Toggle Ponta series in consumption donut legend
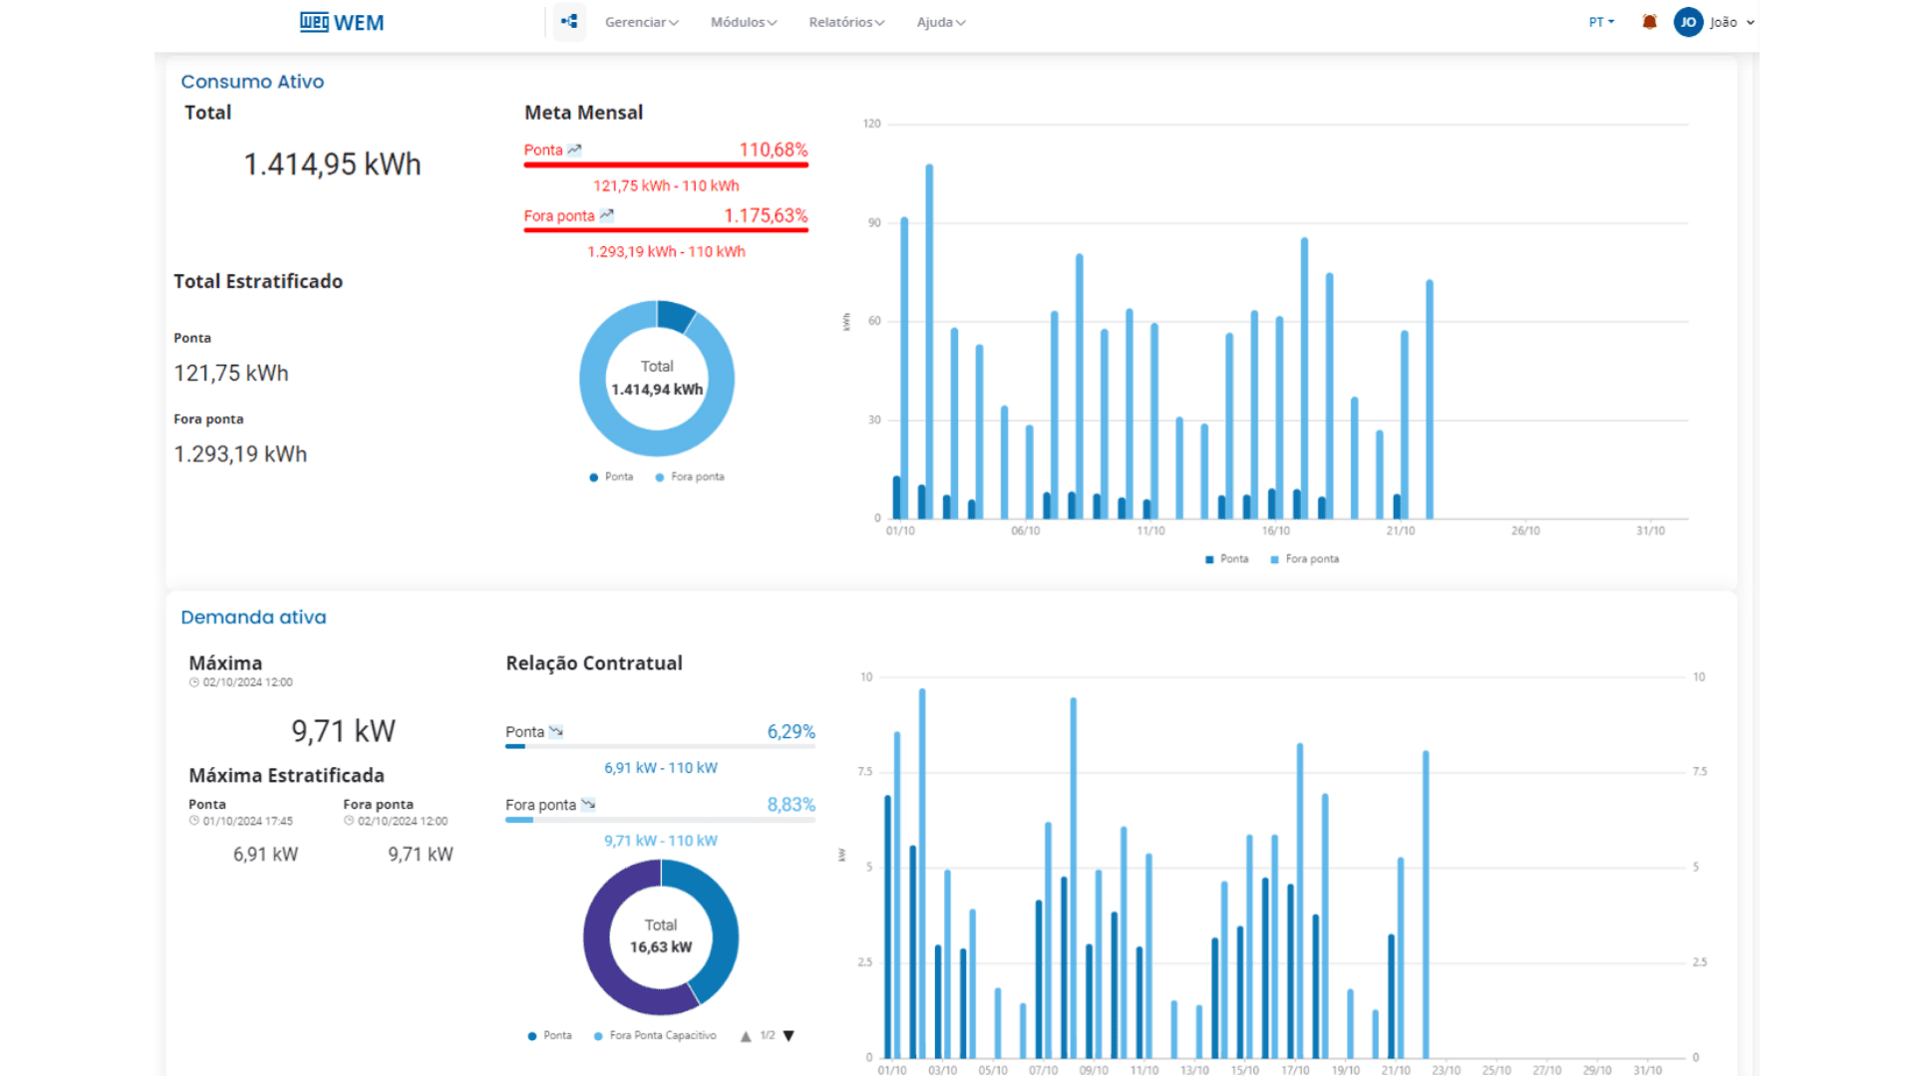 (x=611, y=477)
